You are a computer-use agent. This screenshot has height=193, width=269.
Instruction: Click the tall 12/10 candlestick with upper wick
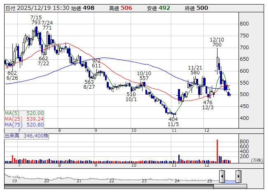click(x=218, y=61)
